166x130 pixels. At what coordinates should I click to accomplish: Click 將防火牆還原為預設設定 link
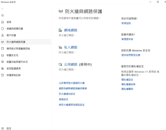(x=72, y=105)
